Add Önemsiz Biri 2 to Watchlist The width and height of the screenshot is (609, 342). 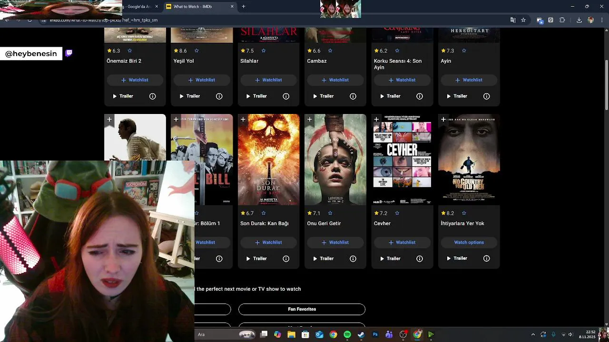(135, 80)
